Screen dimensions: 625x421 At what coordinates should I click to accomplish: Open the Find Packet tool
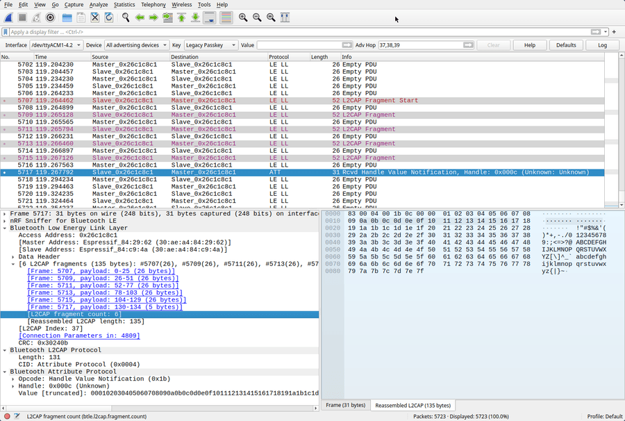pos(126,17)
